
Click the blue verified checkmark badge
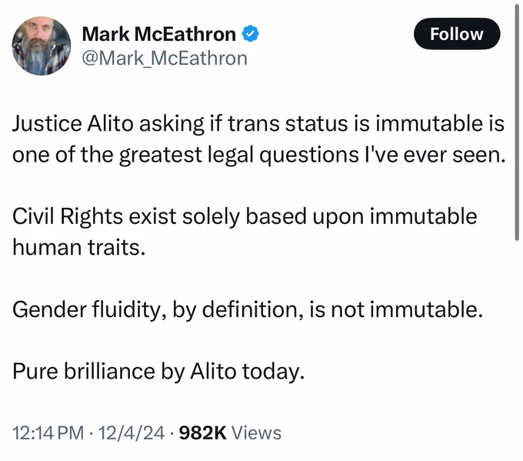[250, 34]
